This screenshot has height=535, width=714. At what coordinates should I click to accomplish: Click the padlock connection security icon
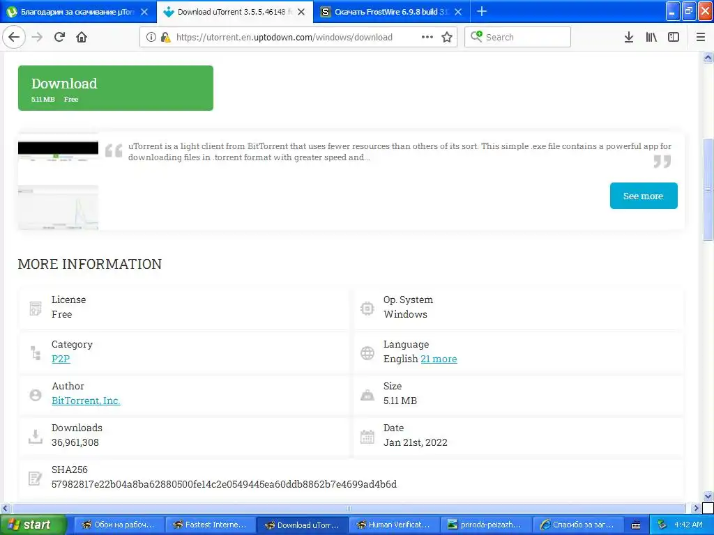point(165,37)
